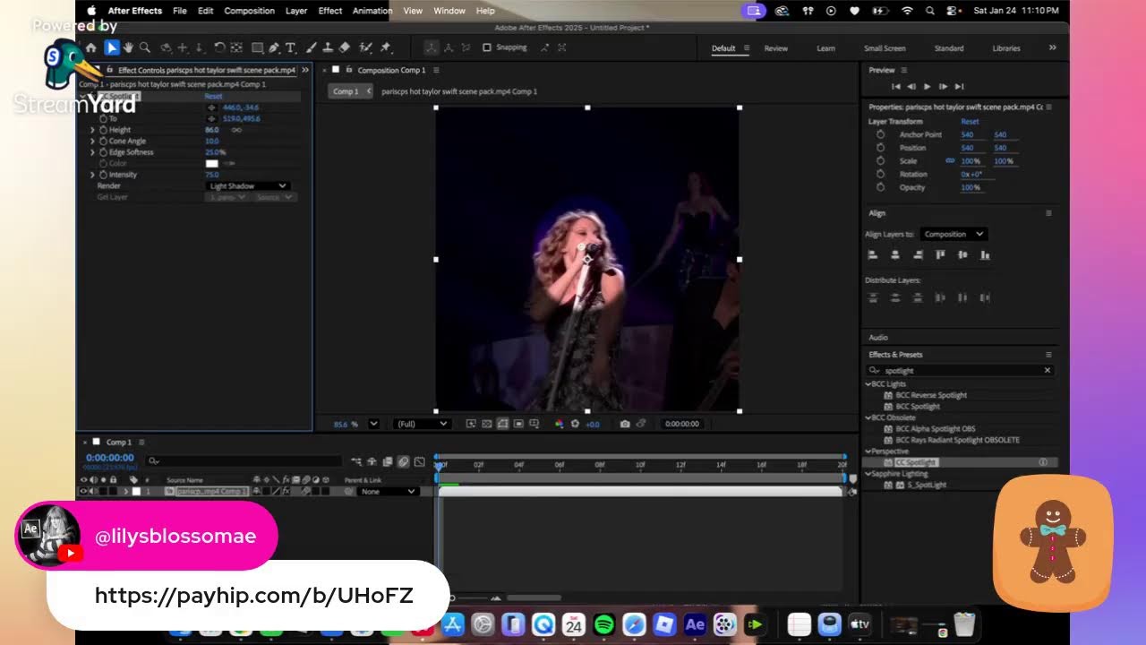Screen dimensions: 1146x645
Task: Open the Layer menu
Action: [296, 11]
